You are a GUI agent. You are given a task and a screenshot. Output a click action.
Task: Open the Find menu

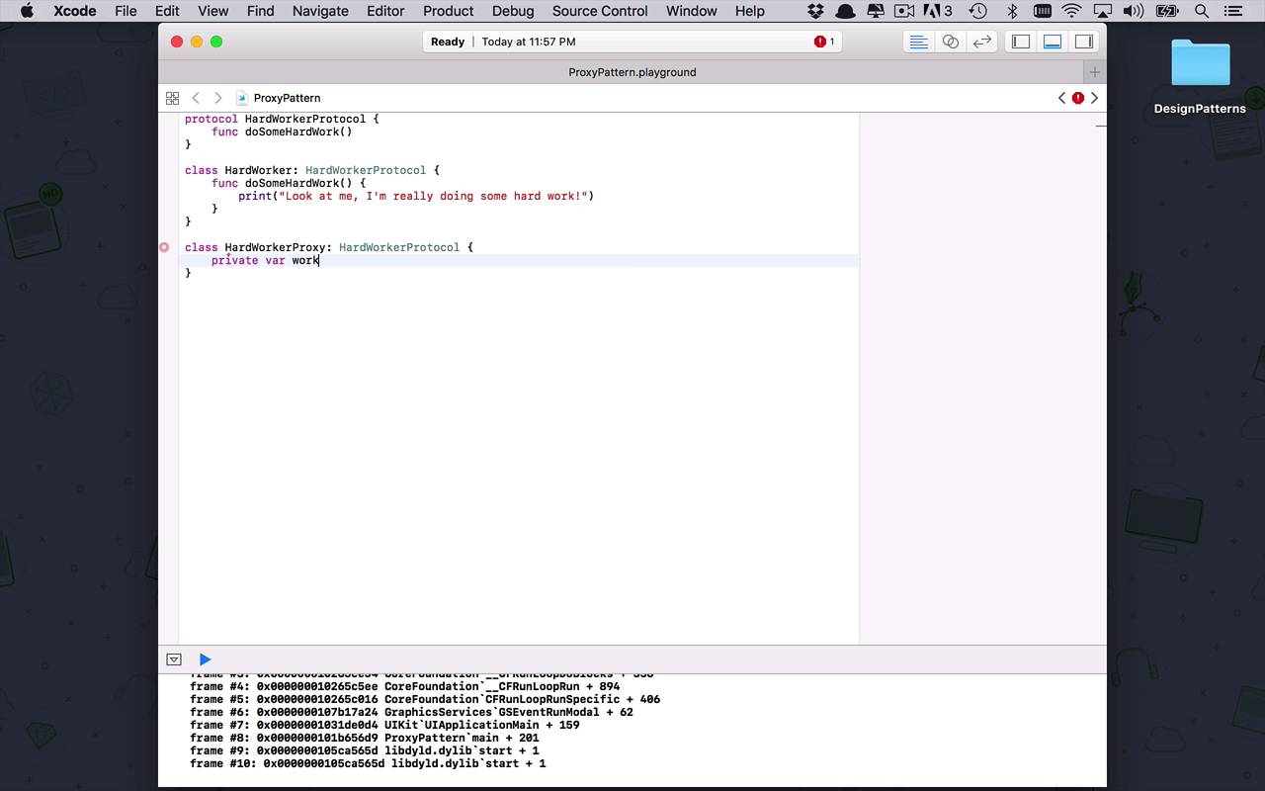point(260,11)
